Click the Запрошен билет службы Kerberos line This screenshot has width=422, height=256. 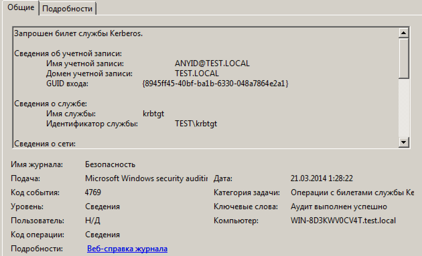tap(78, 34)
